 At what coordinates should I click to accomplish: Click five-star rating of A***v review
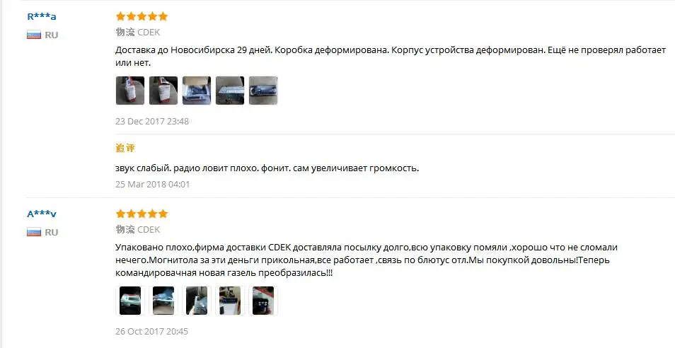[142, 214]
